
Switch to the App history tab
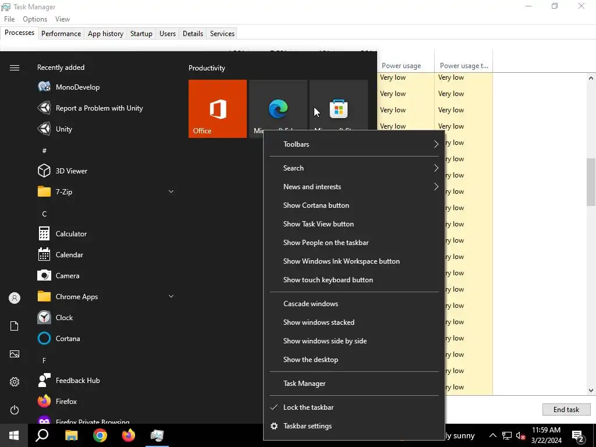point(106,33)
